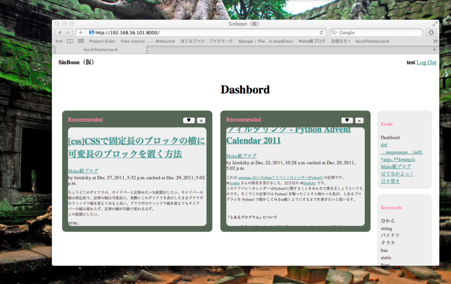Click the Dashbord page heading

click(245, 90)
